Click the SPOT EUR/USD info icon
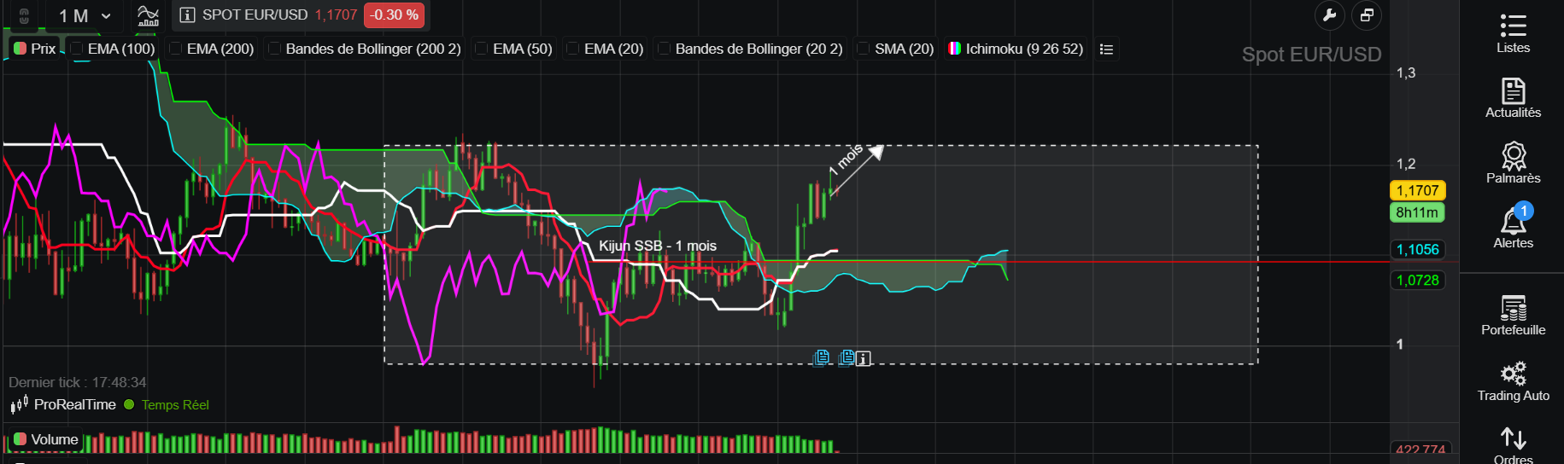This screenshot has height=464, width=1564. (188, 15)
